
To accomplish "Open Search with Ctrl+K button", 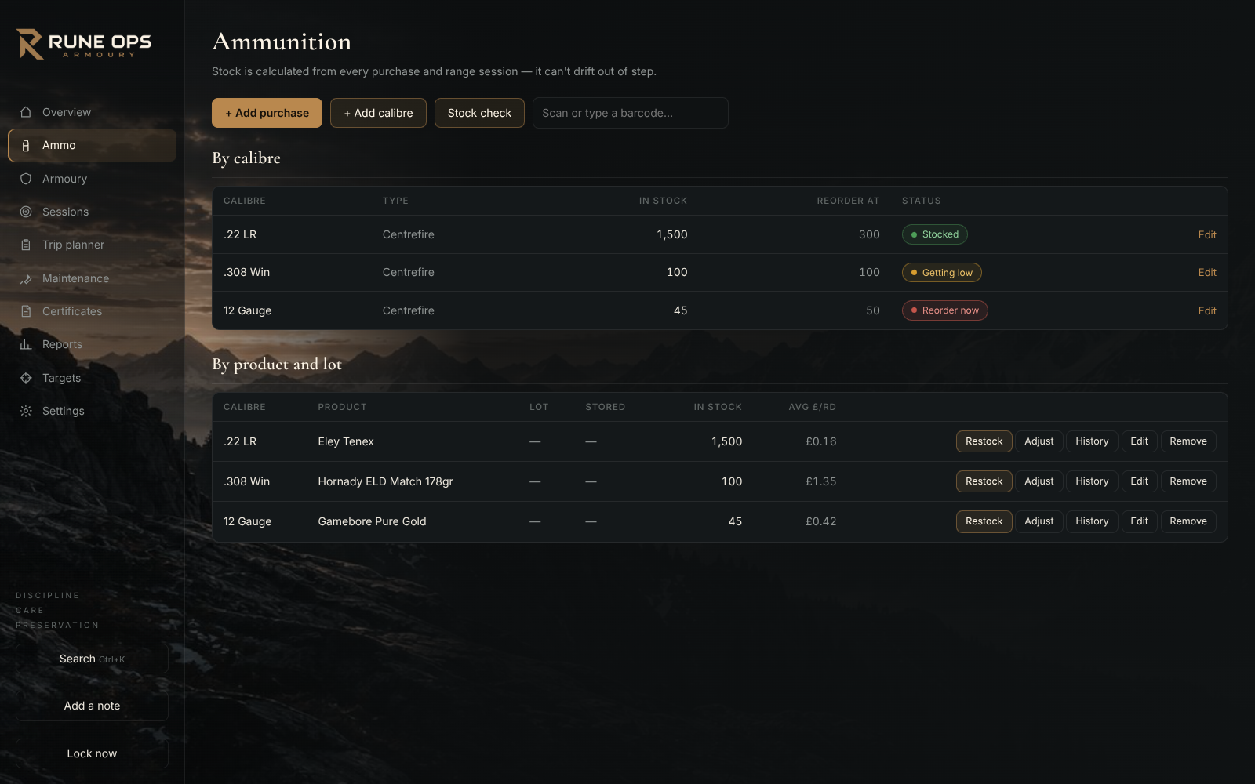I will 92,659.
